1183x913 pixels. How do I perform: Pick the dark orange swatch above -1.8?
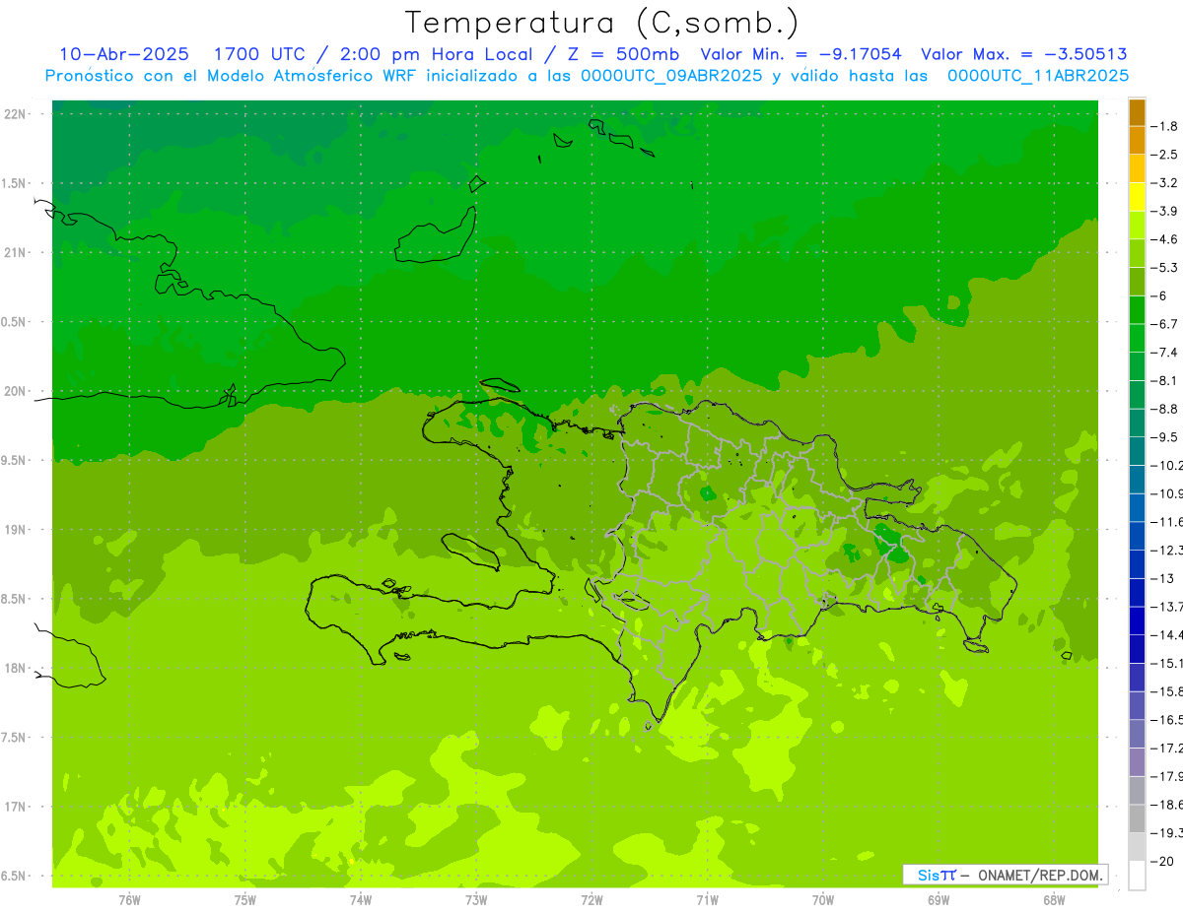(1137, 111)
